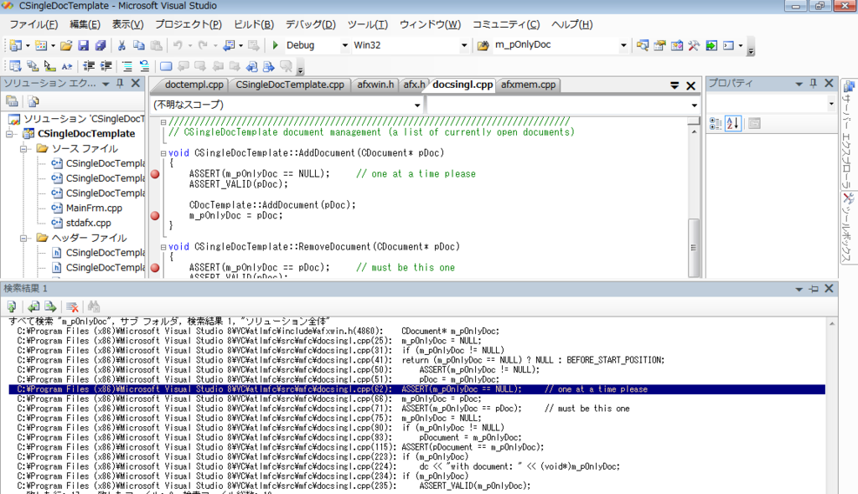Save the current file with disk icon
Viewport: 858px width, 494px height.
pyautogui.click(x=83, y=45)
